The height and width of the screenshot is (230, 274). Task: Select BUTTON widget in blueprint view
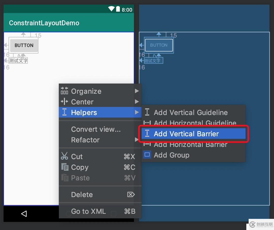(159, 45)
